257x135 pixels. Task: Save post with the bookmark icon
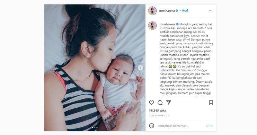pyautogui.click(x=211, y=103)
